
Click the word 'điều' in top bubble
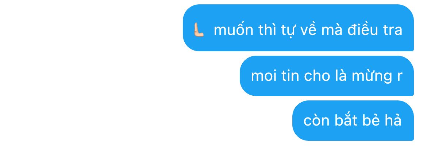363,29
